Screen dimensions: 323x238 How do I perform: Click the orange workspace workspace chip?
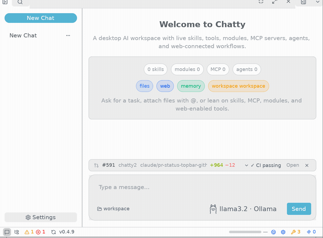tap(239, 86)
